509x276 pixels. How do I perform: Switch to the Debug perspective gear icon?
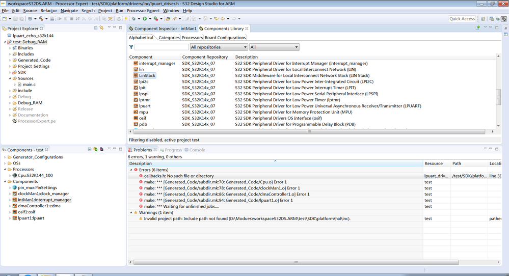click(498, 19)
